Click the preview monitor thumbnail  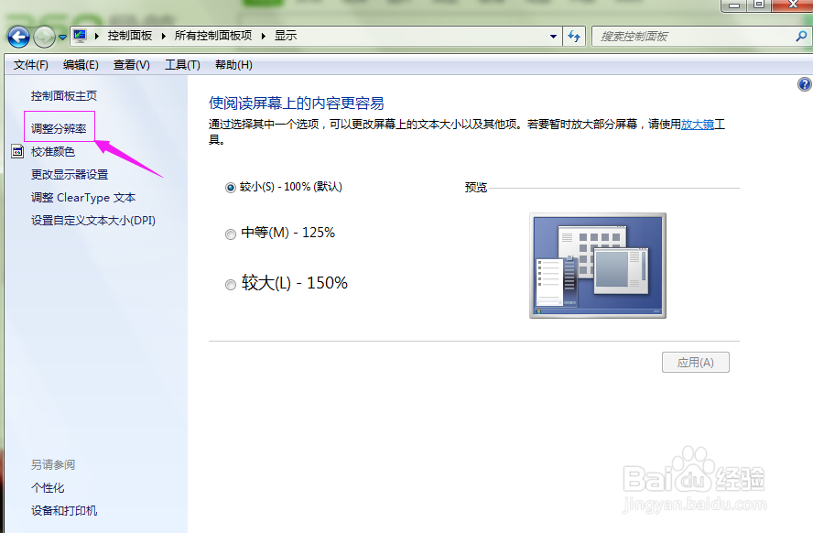pos(597,266)
